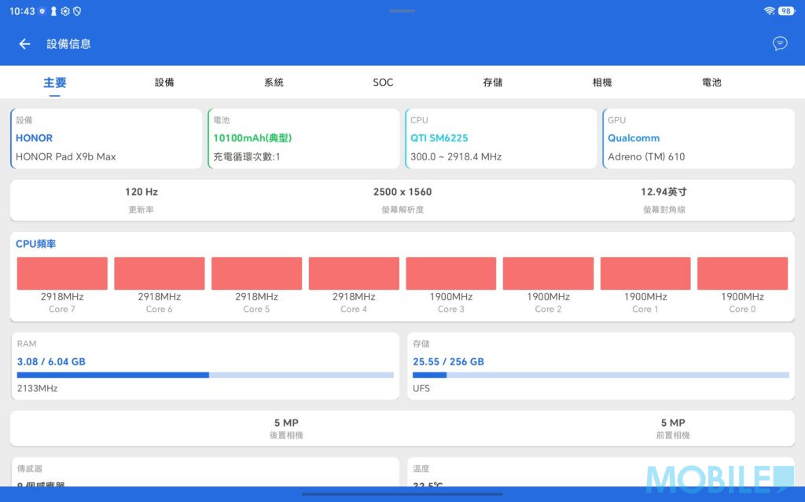805x502 pixels.
Task: Open the Qualcomm GPU card
Action: (x=698, y=138)
